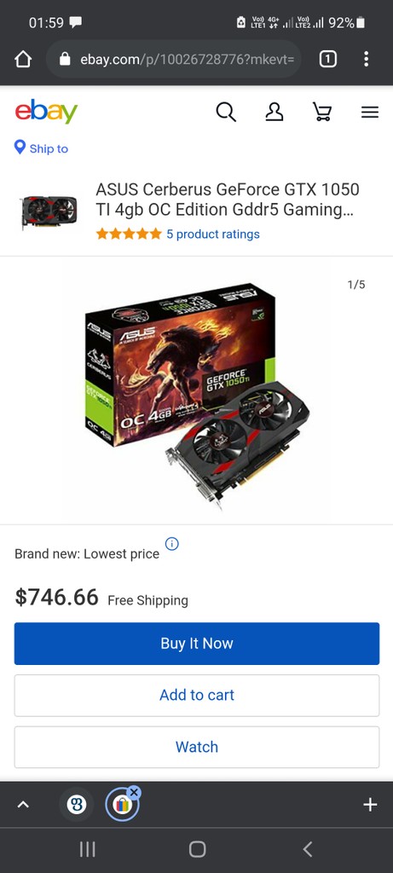The width and height of the screenshot is (393, 873).
Task: Tap the browser home icon
Action: coord(23,59)
